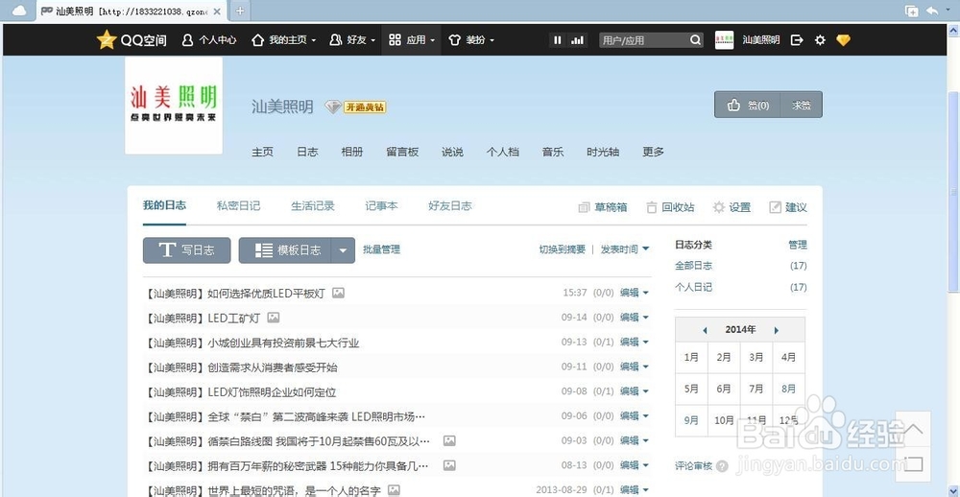Open the 装扮 menu
This screenshot has width=960, height=497.
click(x=470, y=39)
